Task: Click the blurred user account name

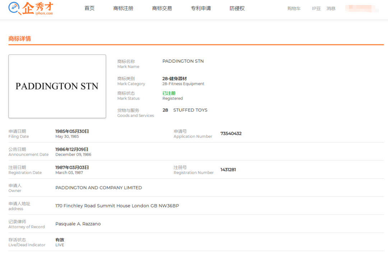Action: point(361,8)
